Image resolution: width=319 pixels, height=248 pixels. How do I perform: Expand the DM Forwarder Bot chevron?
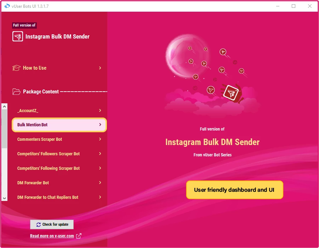[x=100, y=183]
